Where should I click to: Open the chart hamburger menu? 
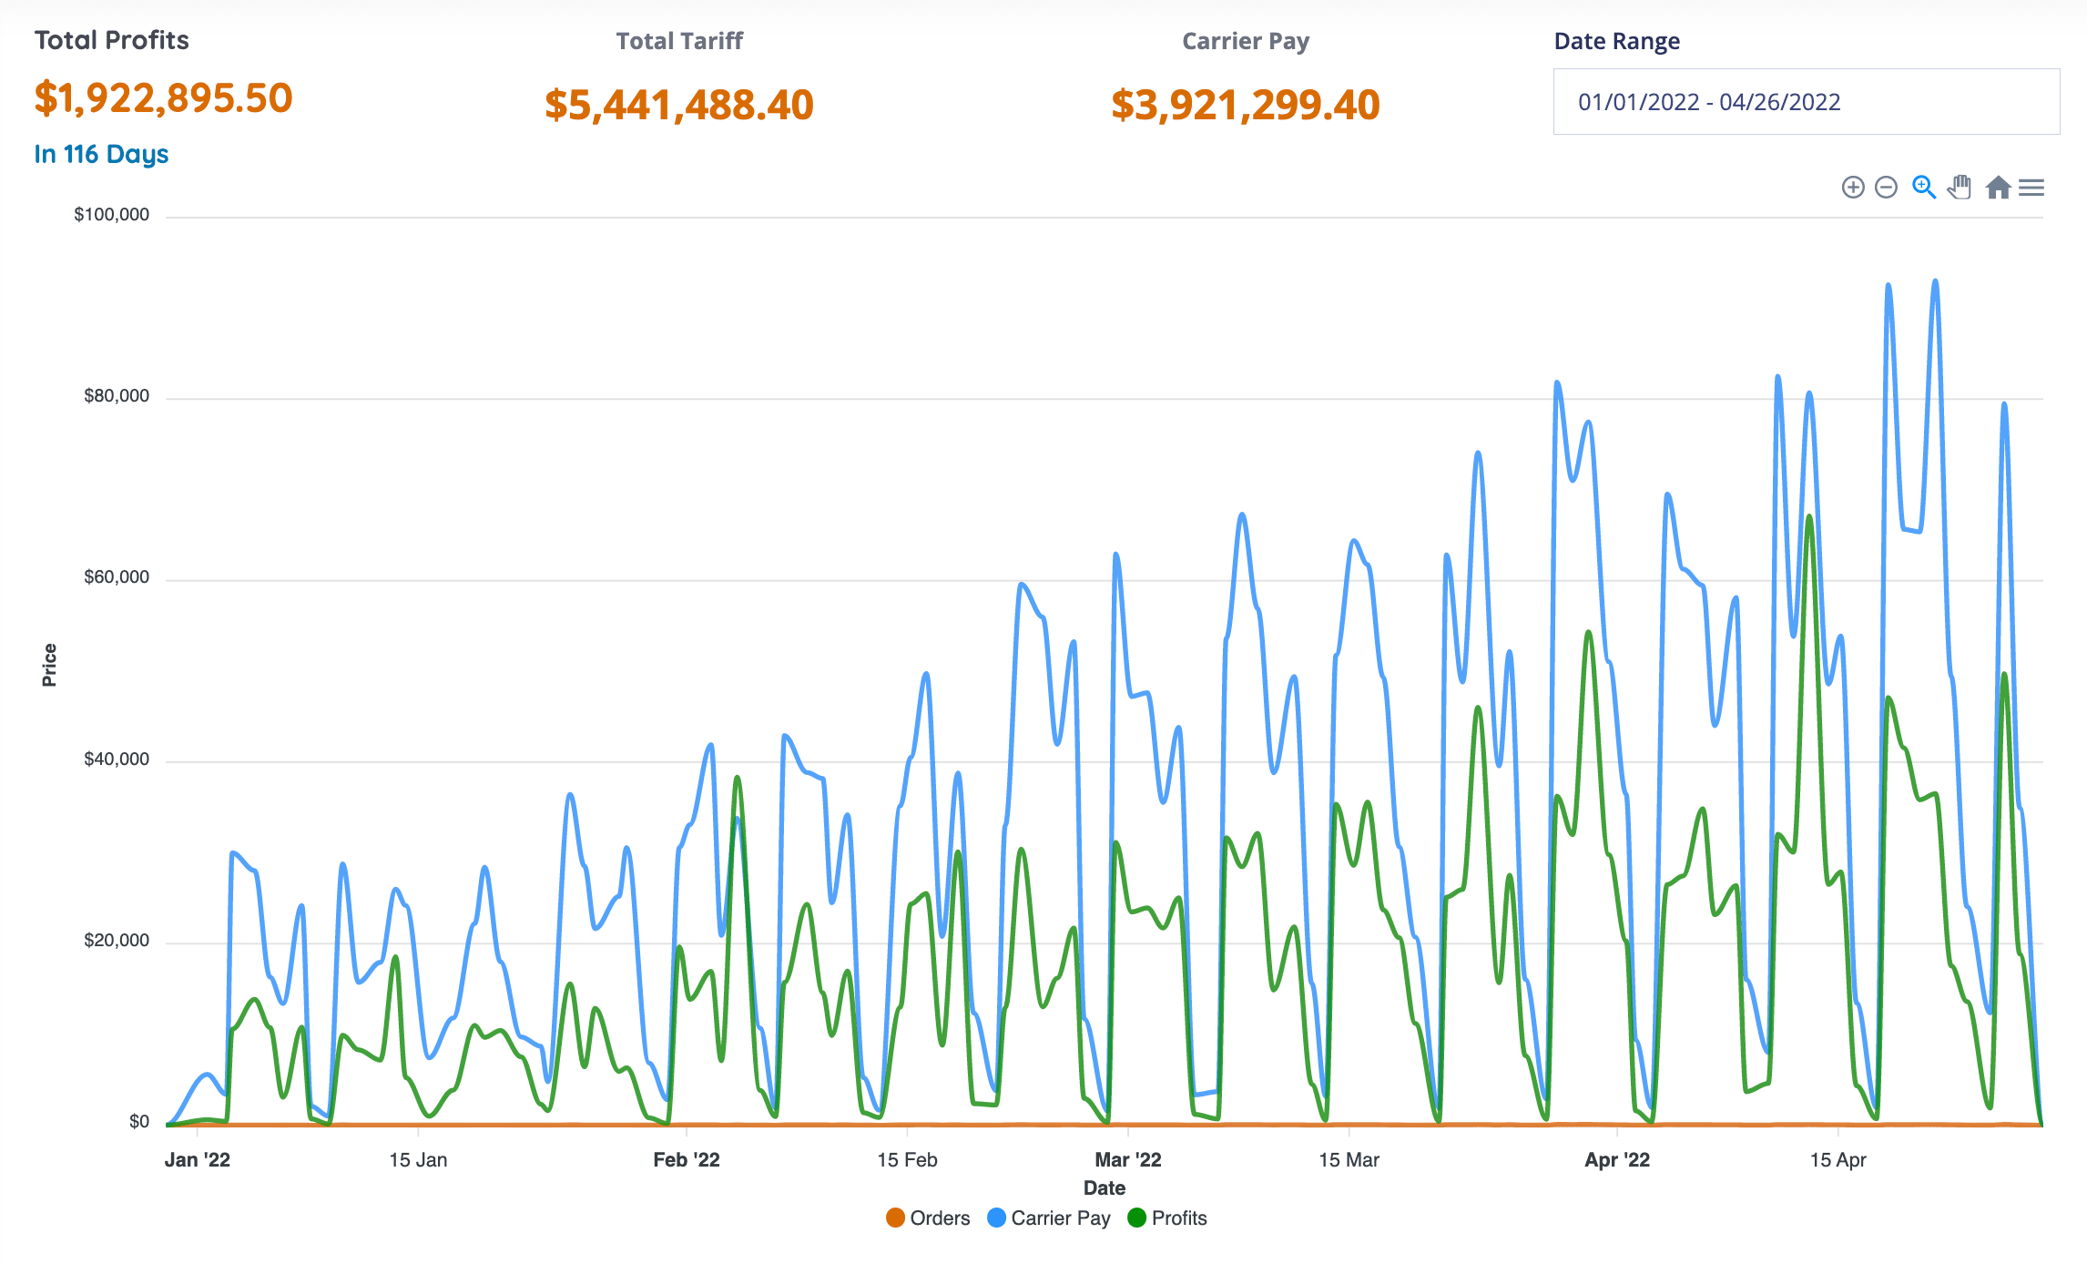2031,188
